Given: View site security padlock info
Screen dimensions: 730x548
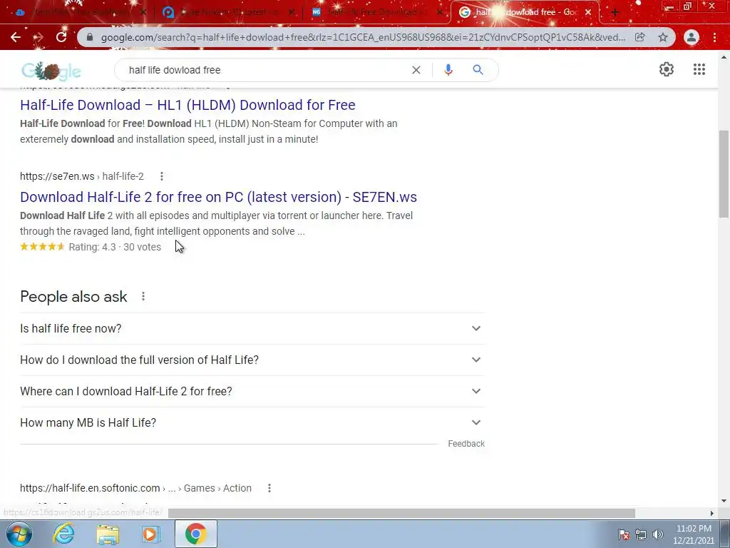Looking at the screenshot, I should click(90, 37).
